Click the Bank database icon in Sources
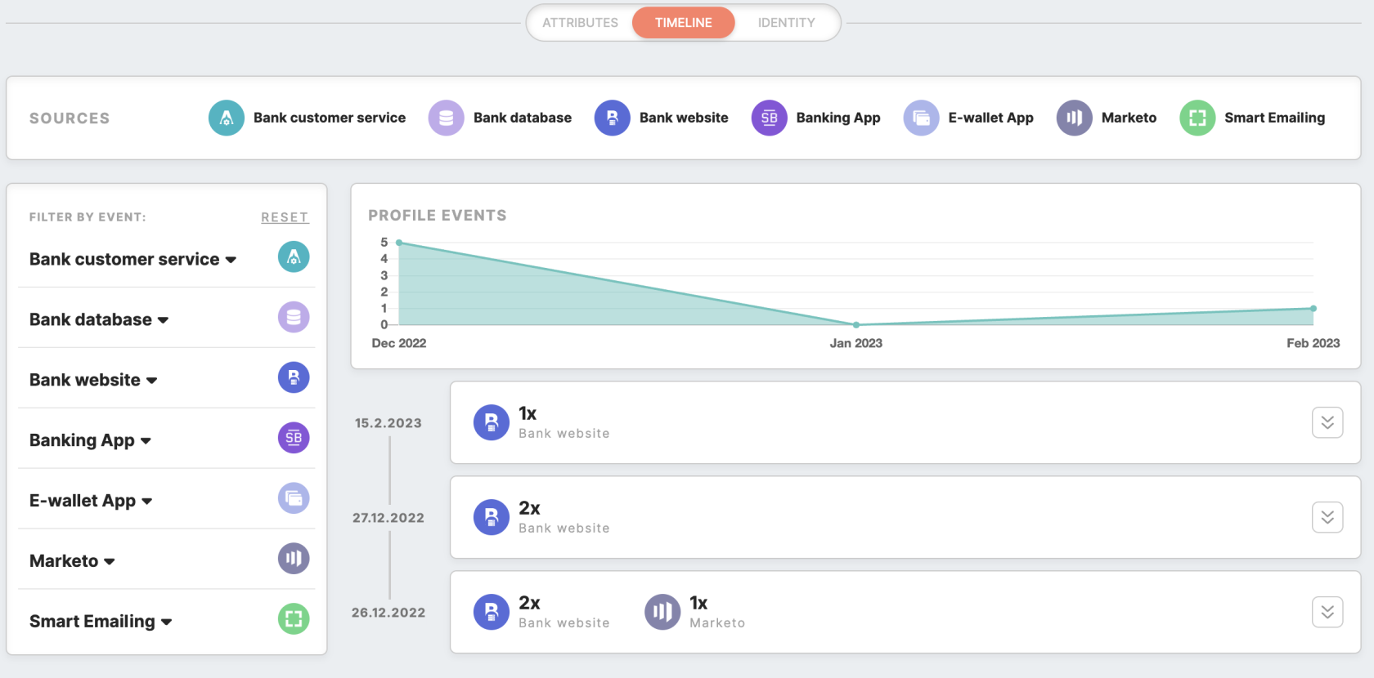Screen dimensions: 1374x678 tap(447, 118)
